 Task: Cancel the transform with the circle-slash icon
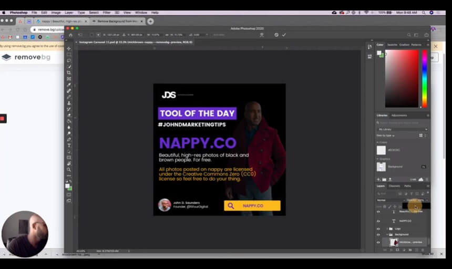pyautogui.click(x=276, y=35)
